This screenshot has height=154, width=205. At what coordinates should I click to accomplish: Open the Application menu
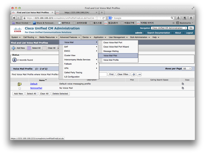point(100,37)
